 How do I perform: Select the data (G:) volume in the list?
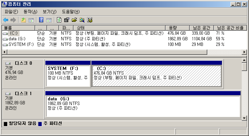click(x=17, y=39)
